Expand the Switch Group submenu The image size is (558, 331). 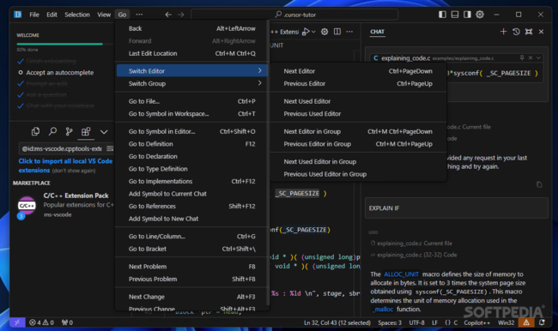(191, 83)
